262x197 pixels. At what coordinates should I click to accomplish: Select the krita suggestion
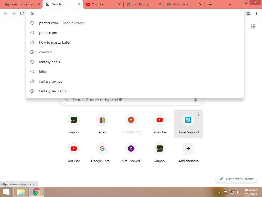pyautogui.click(x=135, y=72)
